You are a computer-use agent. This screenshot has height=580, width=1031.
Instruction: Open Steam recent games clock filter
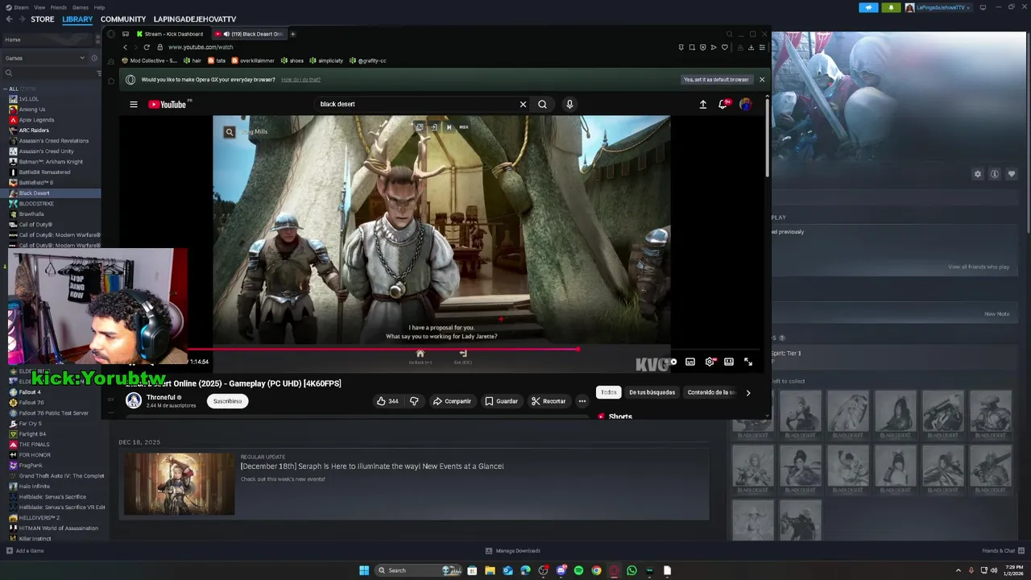pyautogui.click(x=94, y=58)
